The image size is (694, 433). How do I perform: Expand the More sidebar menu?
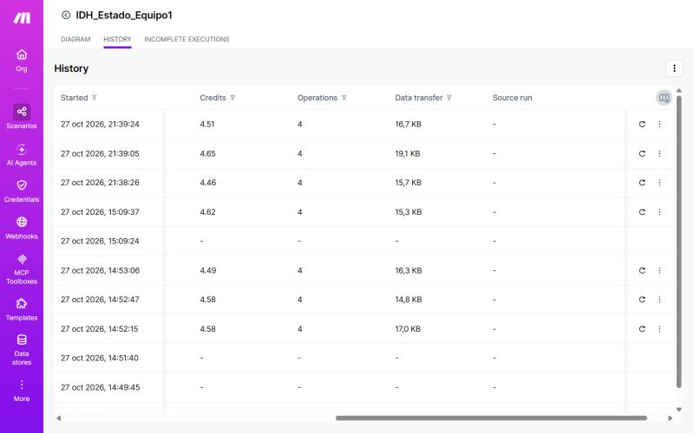point(22,391)
